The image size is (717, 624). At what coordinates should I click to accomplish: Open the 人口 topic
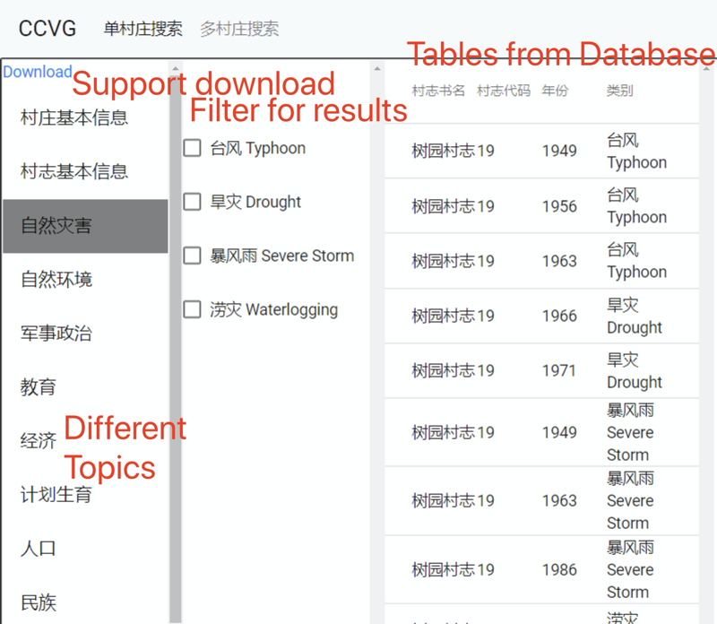(85, 549)
